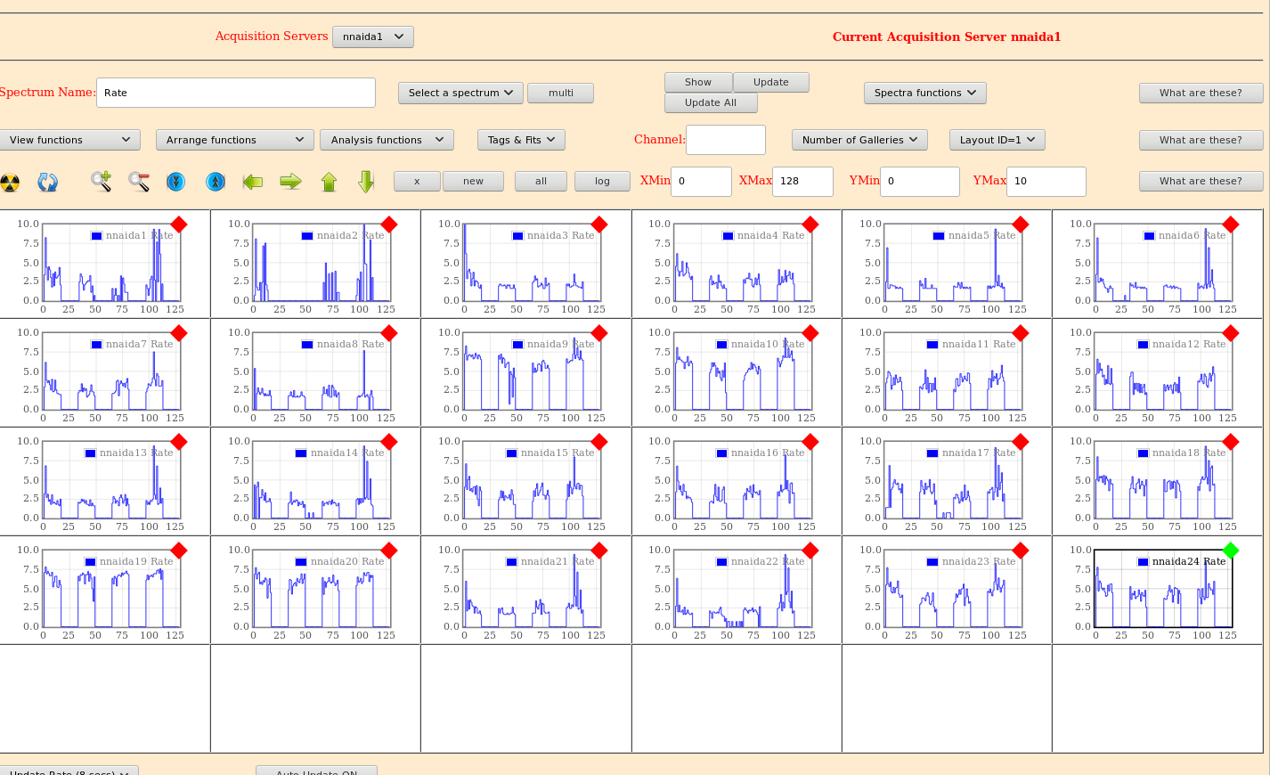Open the Acquisition Servers nnaida1 dropdown

(372, 37)
